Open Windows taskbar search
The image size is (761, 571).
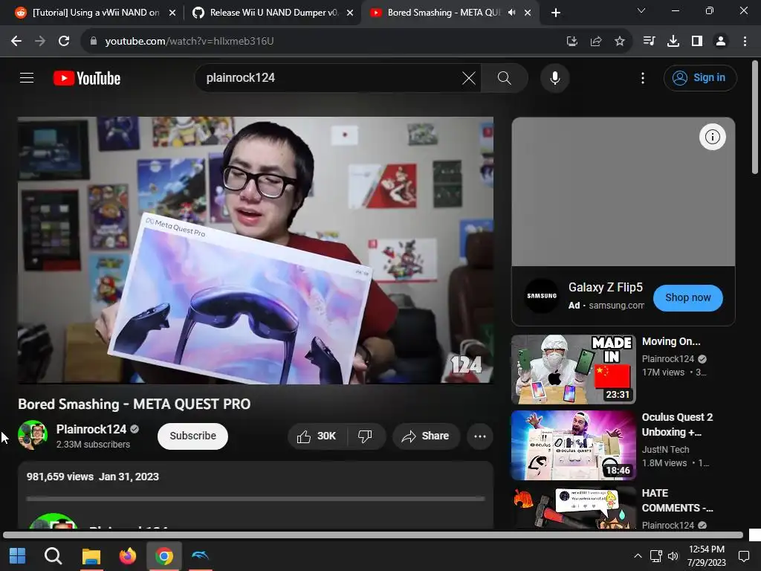coord(53,556)
